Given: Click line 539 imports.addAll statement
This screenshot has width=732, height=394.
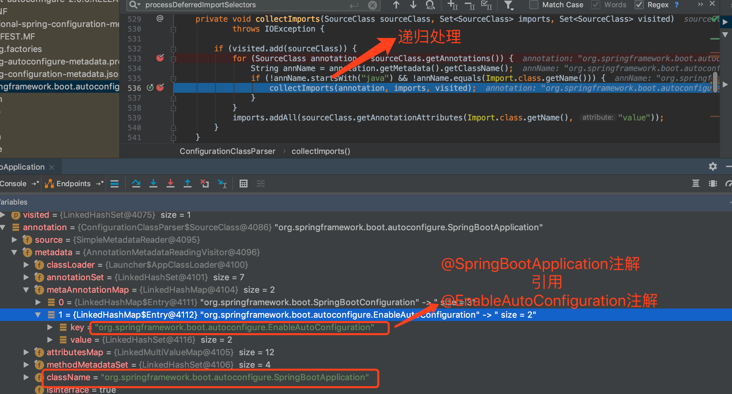Looking at the screenshot, I should [448, 117].
